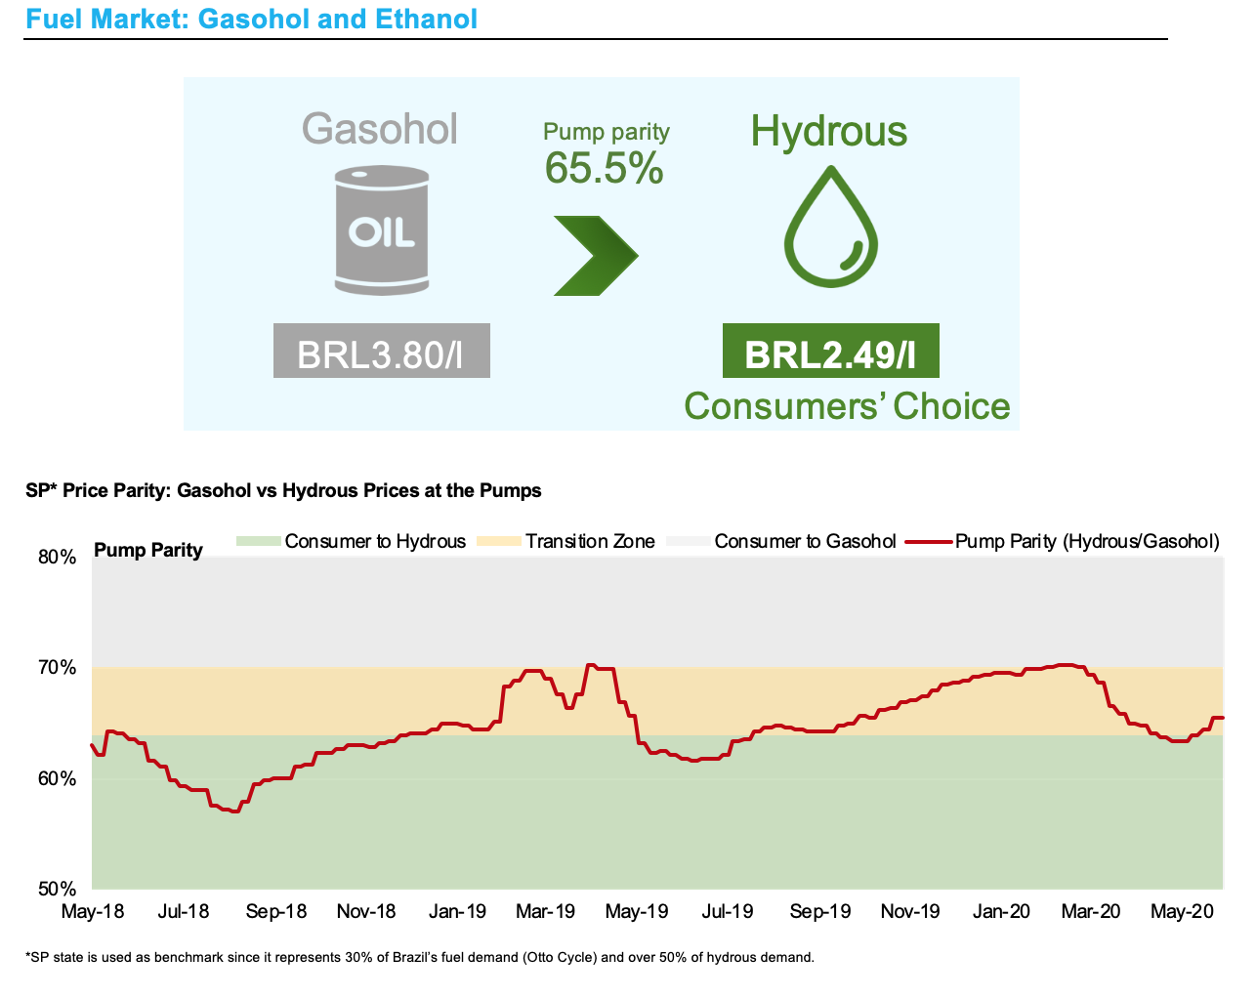Image resolution: width=1256 pixels, height=998 pixels.
Task: Click the 80% y-axis label
Action: 57,557
